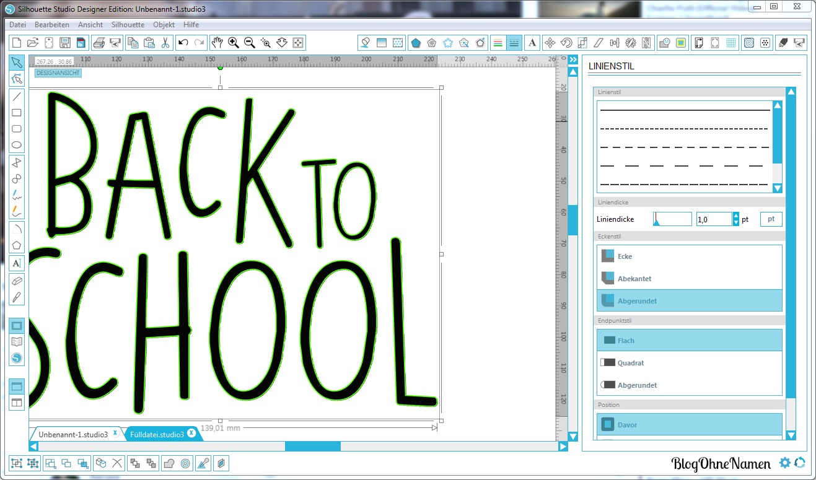The image size is (816, 480).
Task: Increase Liniendicke with the up arrow
Action: coord(736,216)
